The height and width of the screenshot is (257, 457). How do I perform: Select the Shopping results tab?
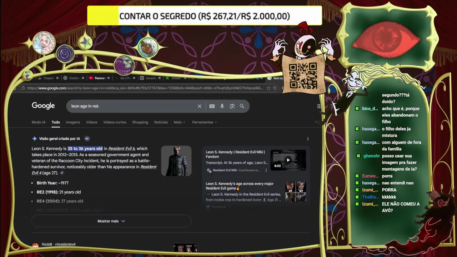tap(140, 122)
